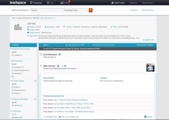Viewport: 169px width, 120px height.
Task: Open the Select dropdown in results bar
Action: (46, 45)
